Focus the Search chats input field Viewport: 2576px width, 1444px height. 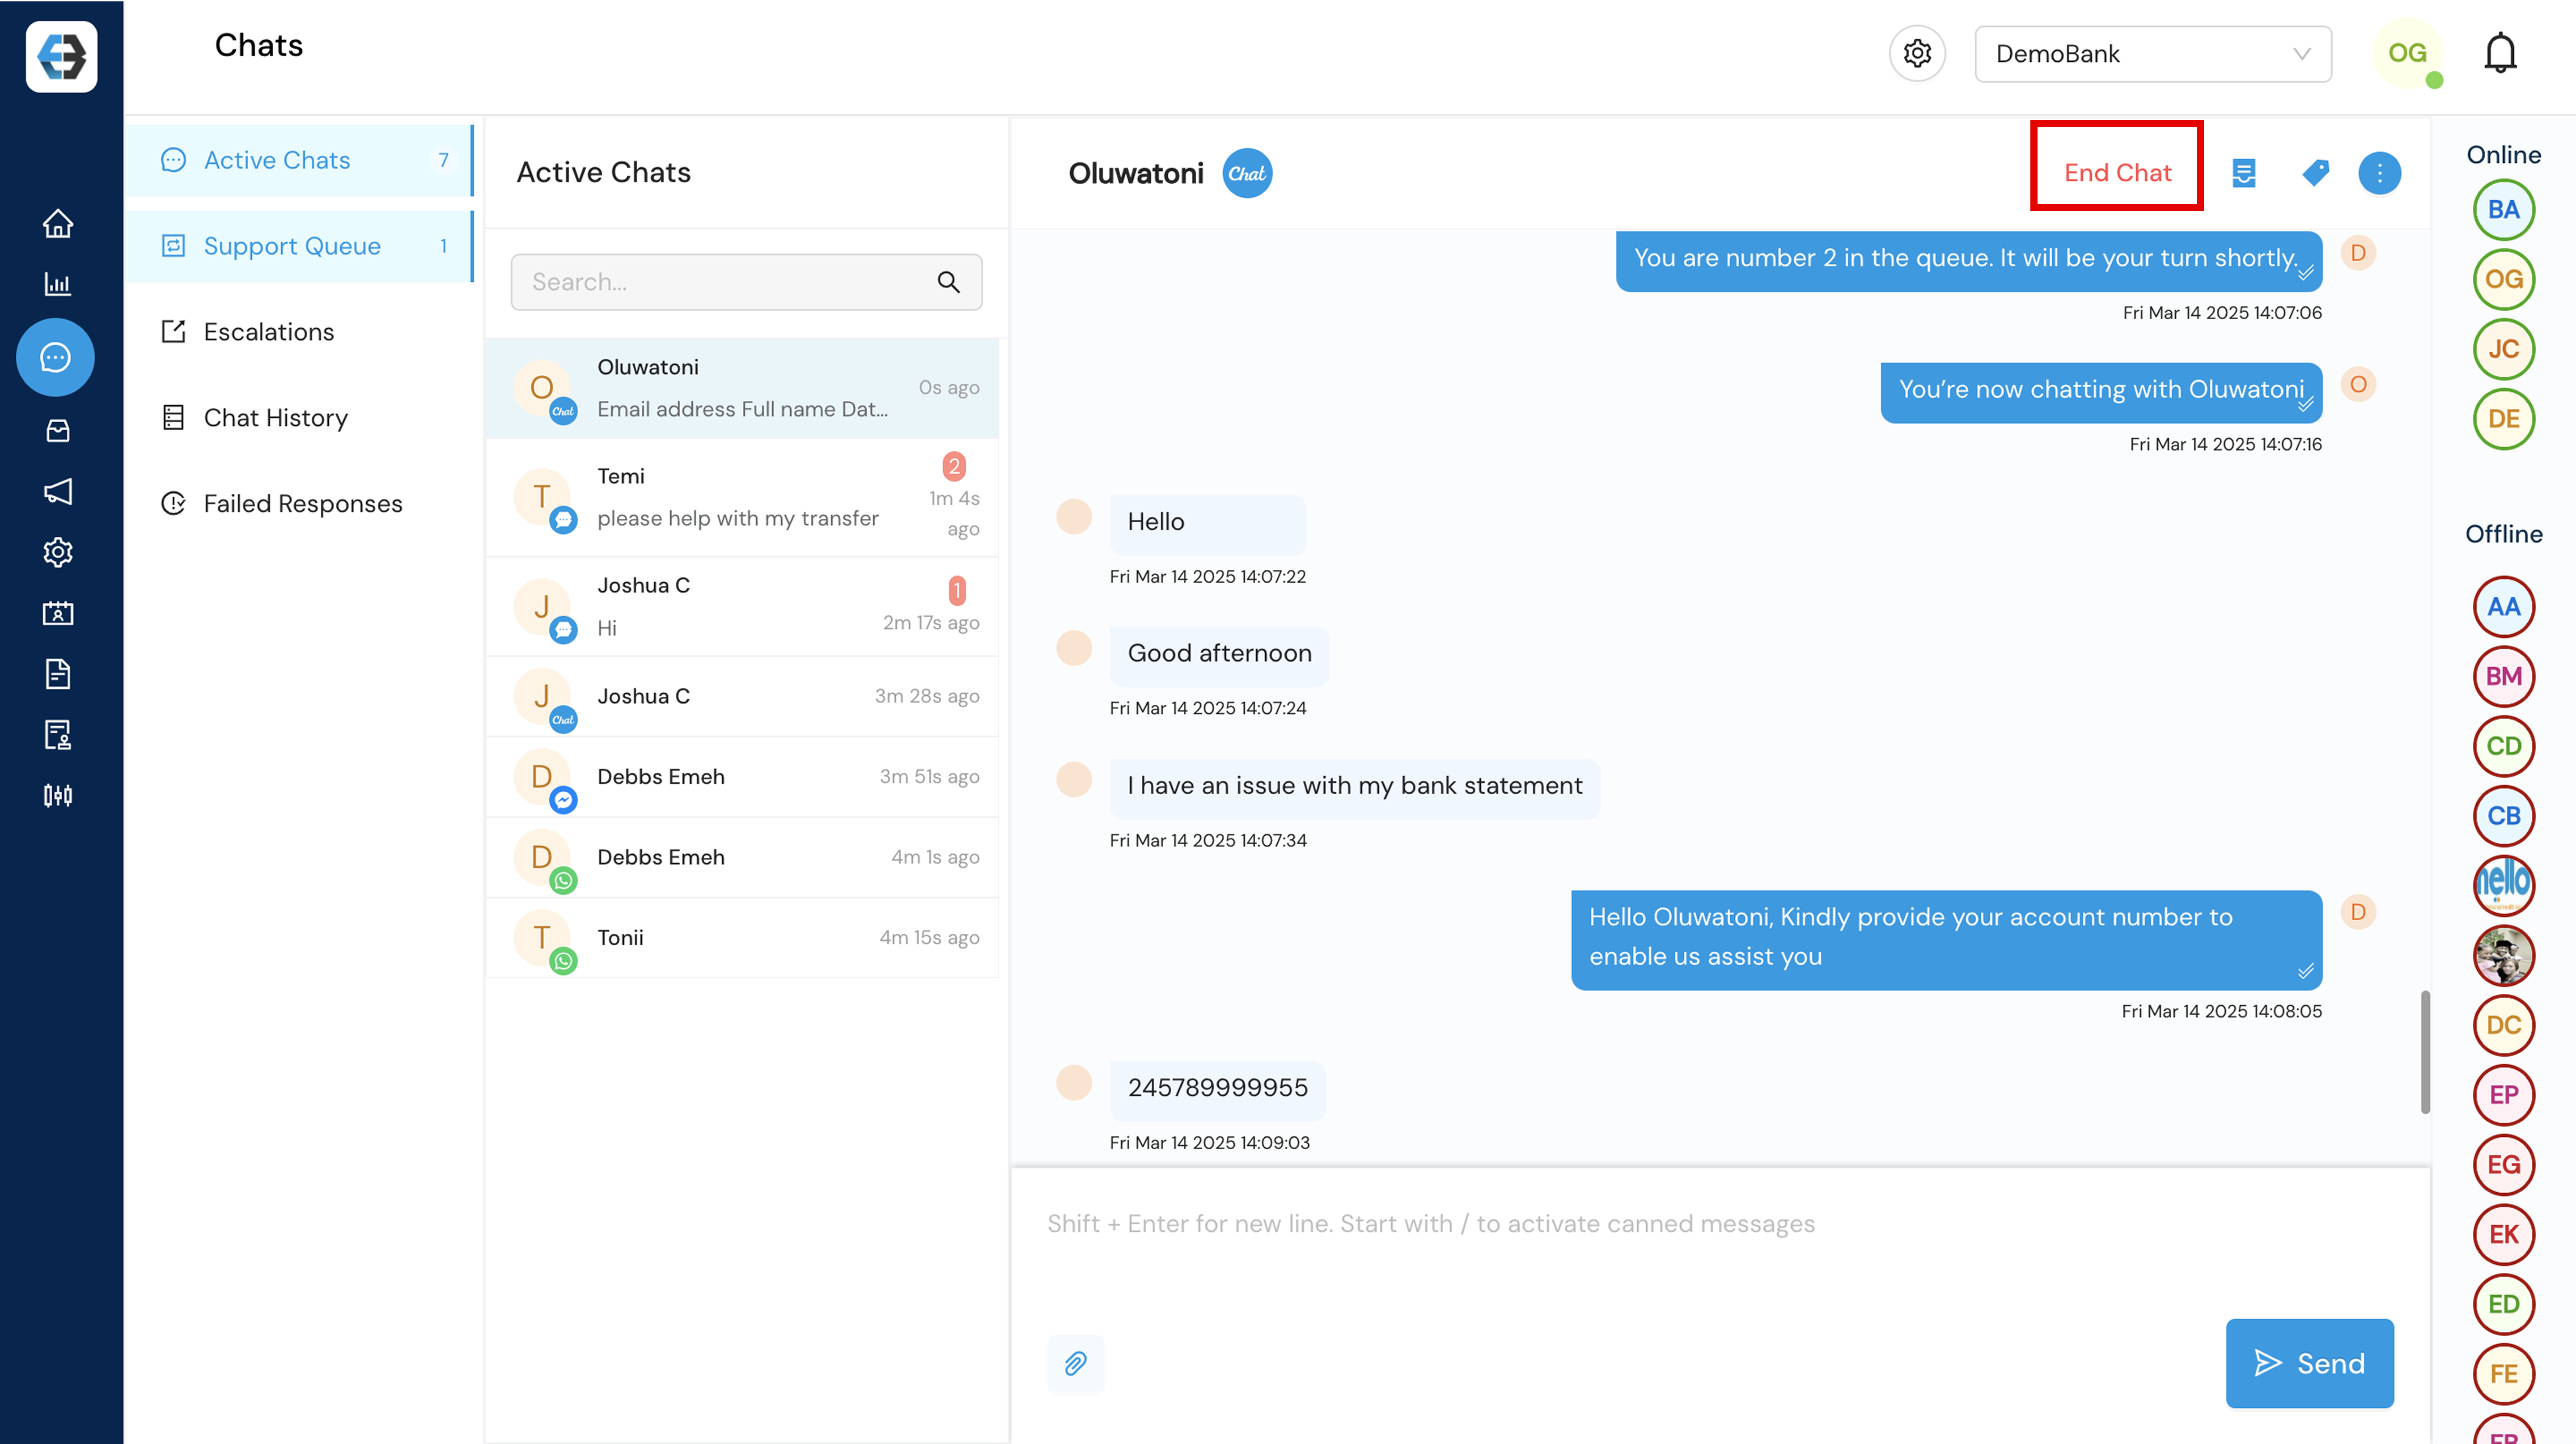[x=746, y=282]
